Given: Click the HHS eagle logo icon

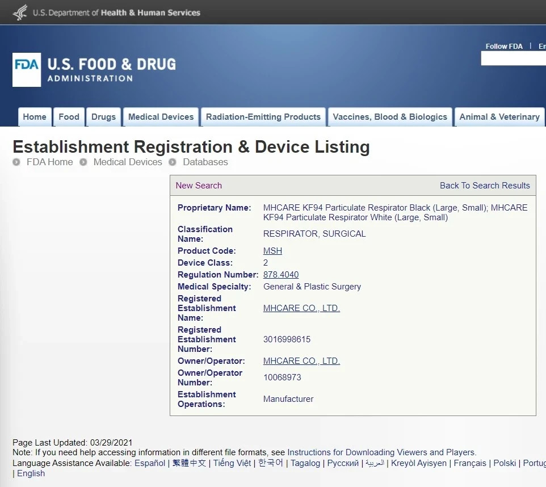Looking at the screenshot, I should pyautogui.click(x=20, y=12).
